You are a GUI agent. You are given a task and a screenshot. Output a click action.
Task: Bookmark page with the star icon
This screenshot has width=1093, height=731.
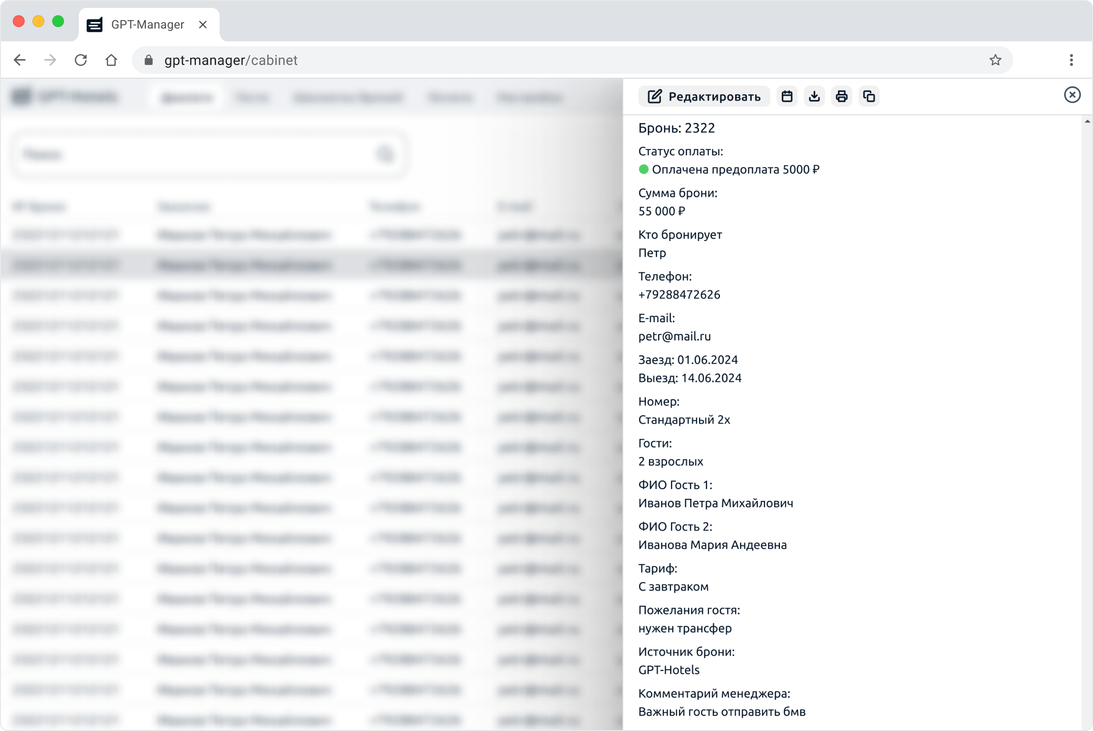click(x=995, y=60)
